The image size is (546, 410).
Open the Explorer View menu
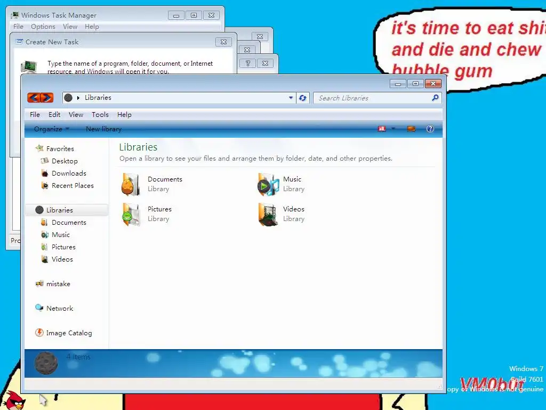coord(76,115)
